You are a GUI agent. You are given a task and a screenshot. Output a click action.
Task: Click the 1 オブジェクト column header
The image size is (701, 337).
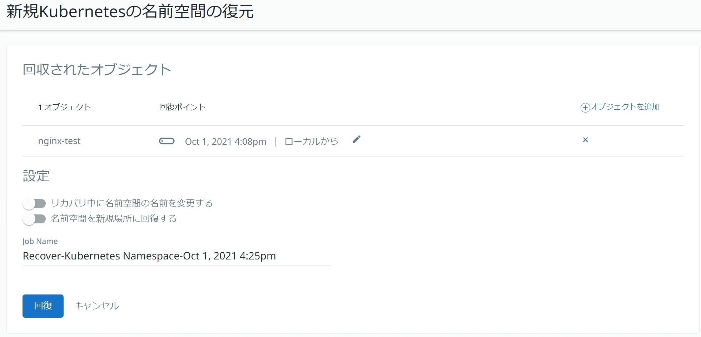(65, 107)
